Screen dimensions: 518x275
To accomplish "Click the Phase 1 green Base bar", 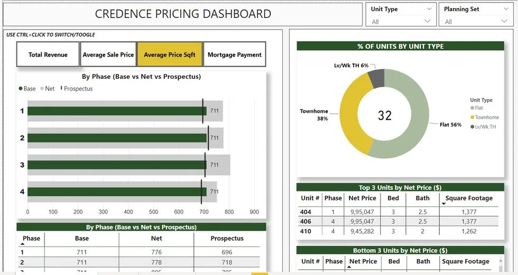I will click(116, 111).
